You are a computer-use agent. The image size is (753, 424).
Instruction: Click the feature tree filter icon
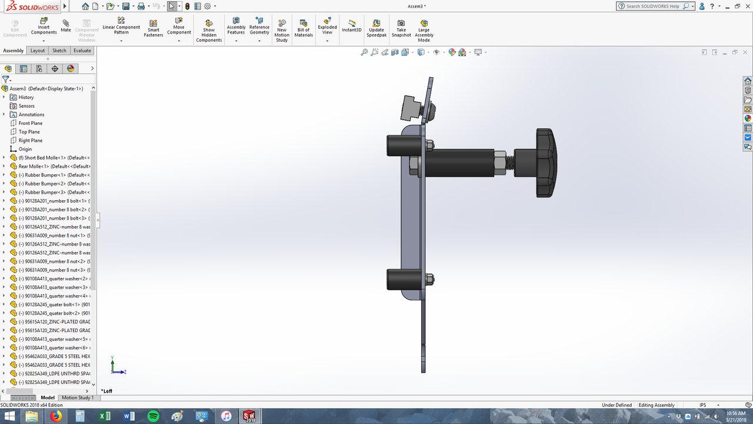(6, 79)
